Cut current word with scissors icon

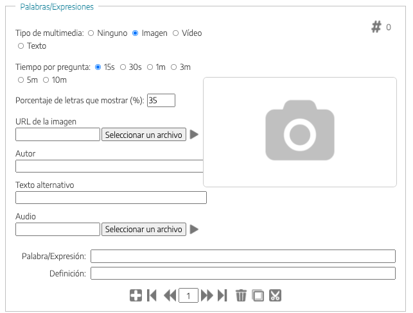(x=276, y=295)
